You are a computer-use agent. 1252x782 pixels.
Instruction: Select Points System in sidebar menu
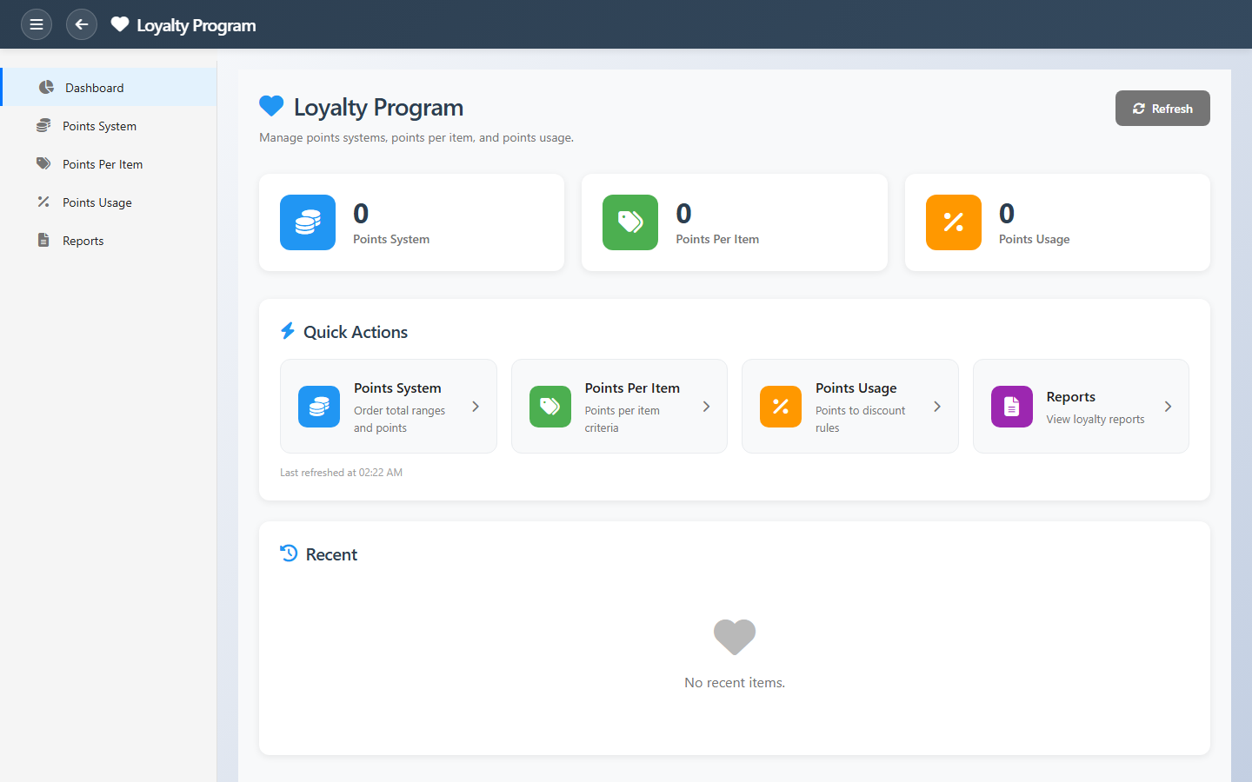click(x=99, y=126)
